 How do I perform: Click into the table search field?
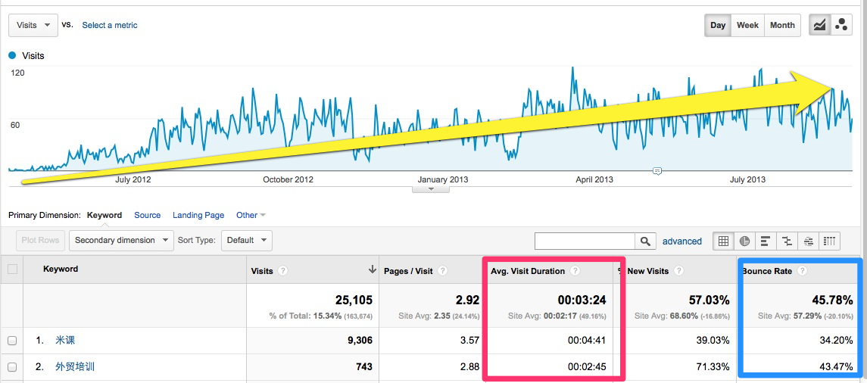click(x=585, y=241)
